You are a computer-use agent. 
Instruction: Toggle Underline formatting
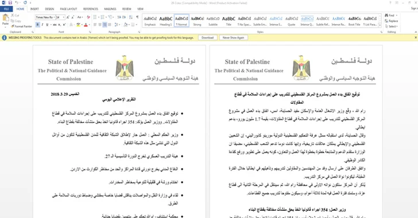(47, 25)
